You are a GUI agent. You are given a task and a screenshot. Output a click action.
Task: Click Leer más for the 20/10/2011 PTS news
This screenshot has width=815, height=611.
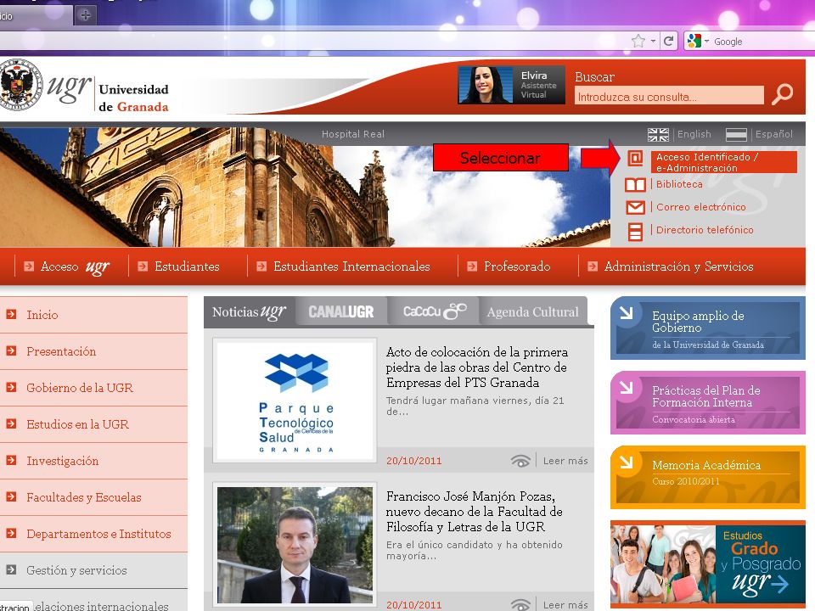pos(565,461)
